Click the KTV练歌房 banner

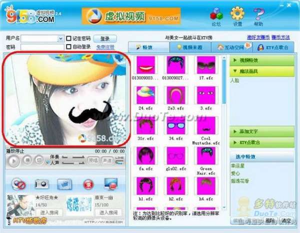tap(29, 221)
